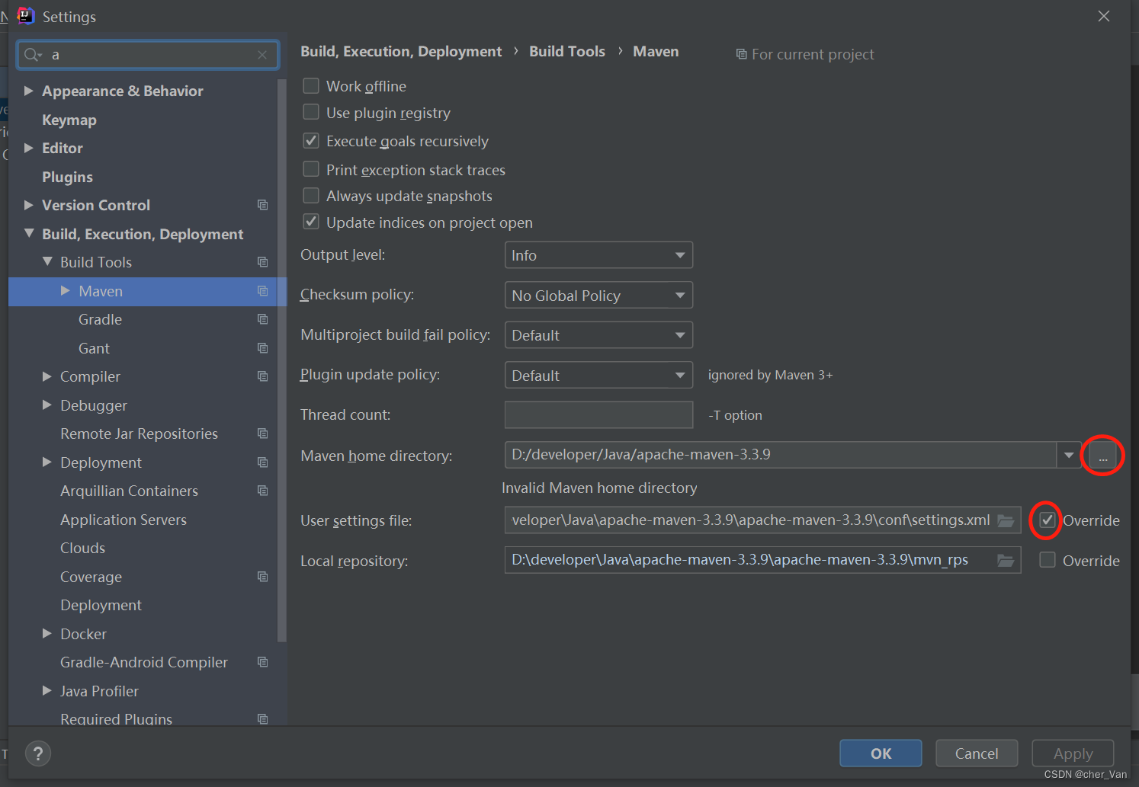Select Application Servers settings page
The image size is (1139, 787).
[124, 520]
